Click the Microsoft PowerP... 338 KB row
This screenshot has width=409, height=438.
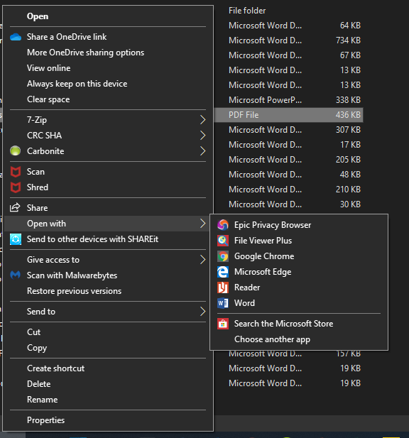click(x=289, y=100)
